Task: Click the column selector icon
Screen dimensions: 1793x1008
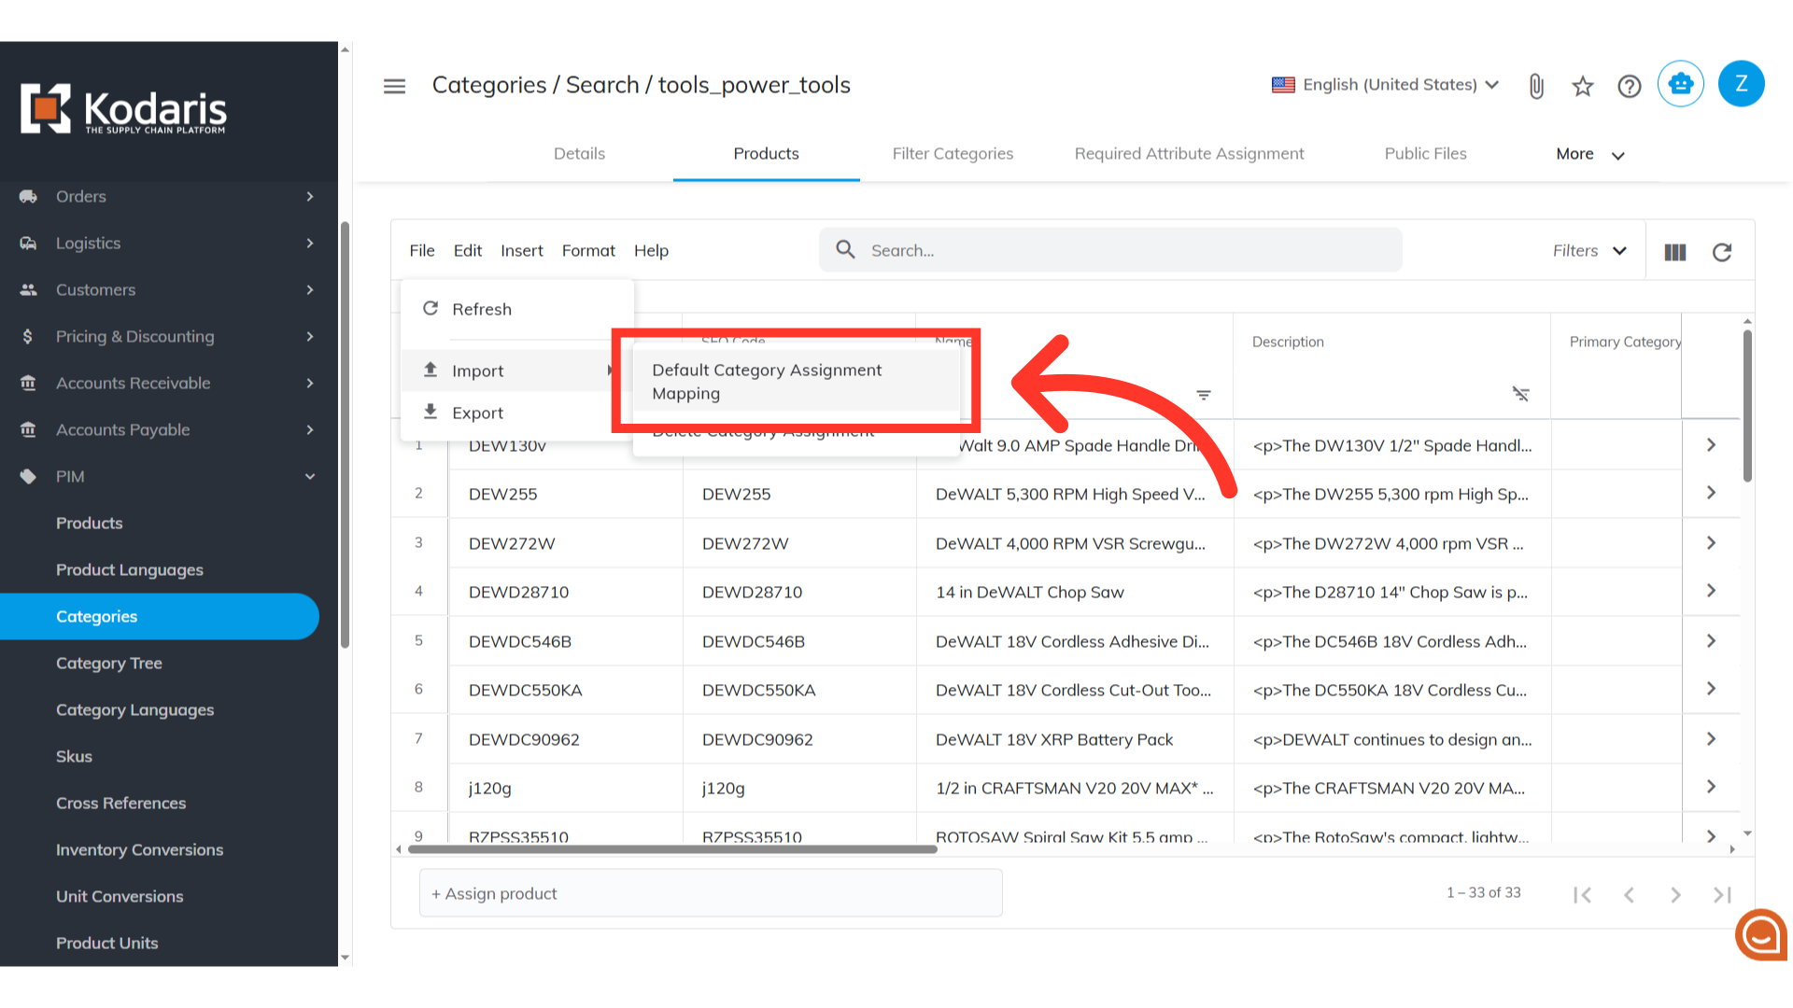Action: [1674, 251]
